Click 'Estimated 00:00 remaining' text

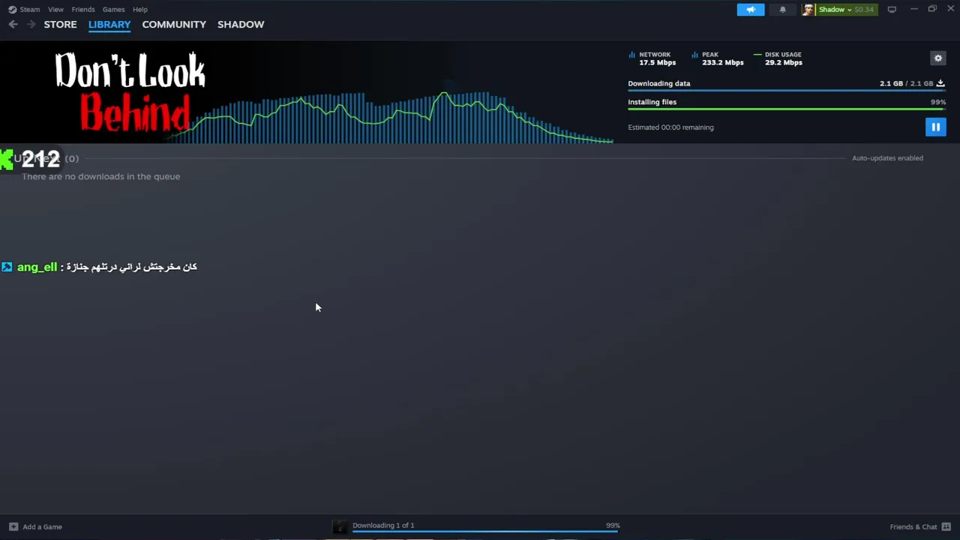(670, 127)
